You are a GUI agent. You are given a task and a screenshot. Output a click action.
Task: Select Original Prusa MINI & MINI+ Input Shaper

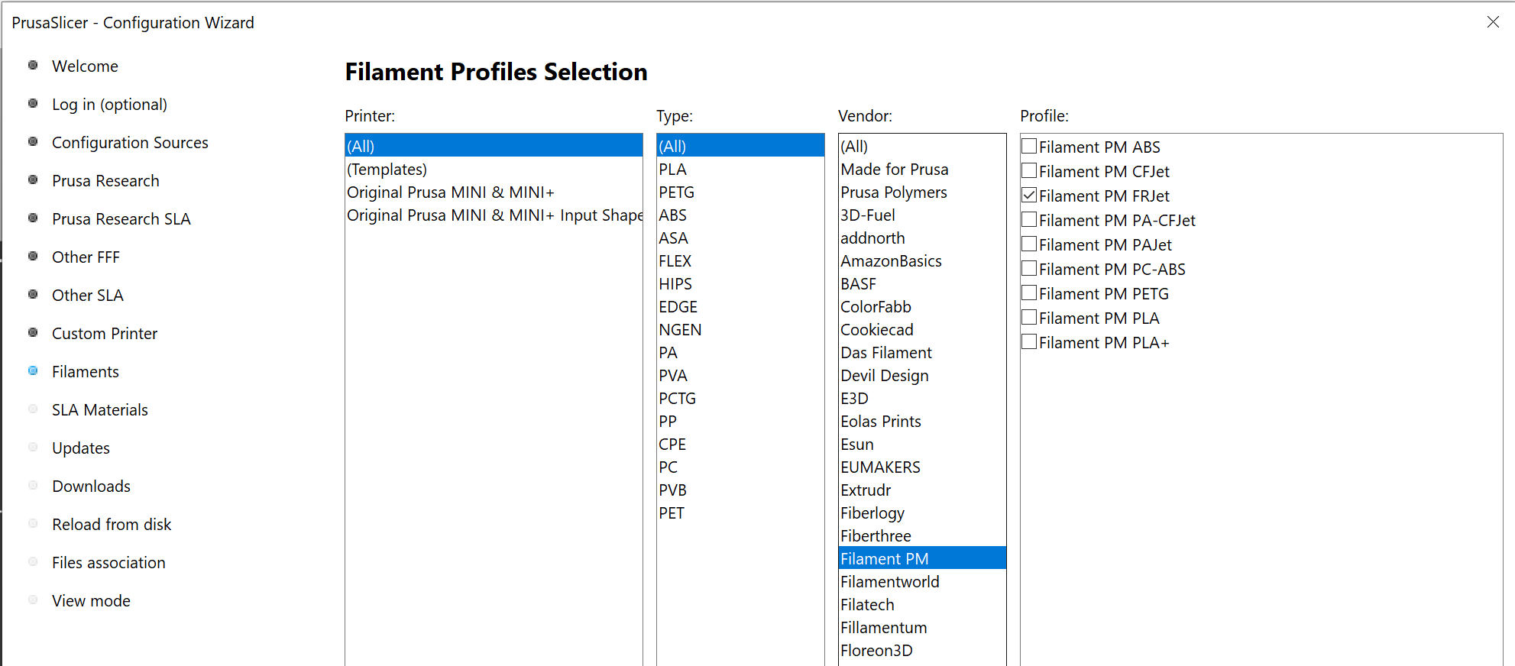(494, 215)
